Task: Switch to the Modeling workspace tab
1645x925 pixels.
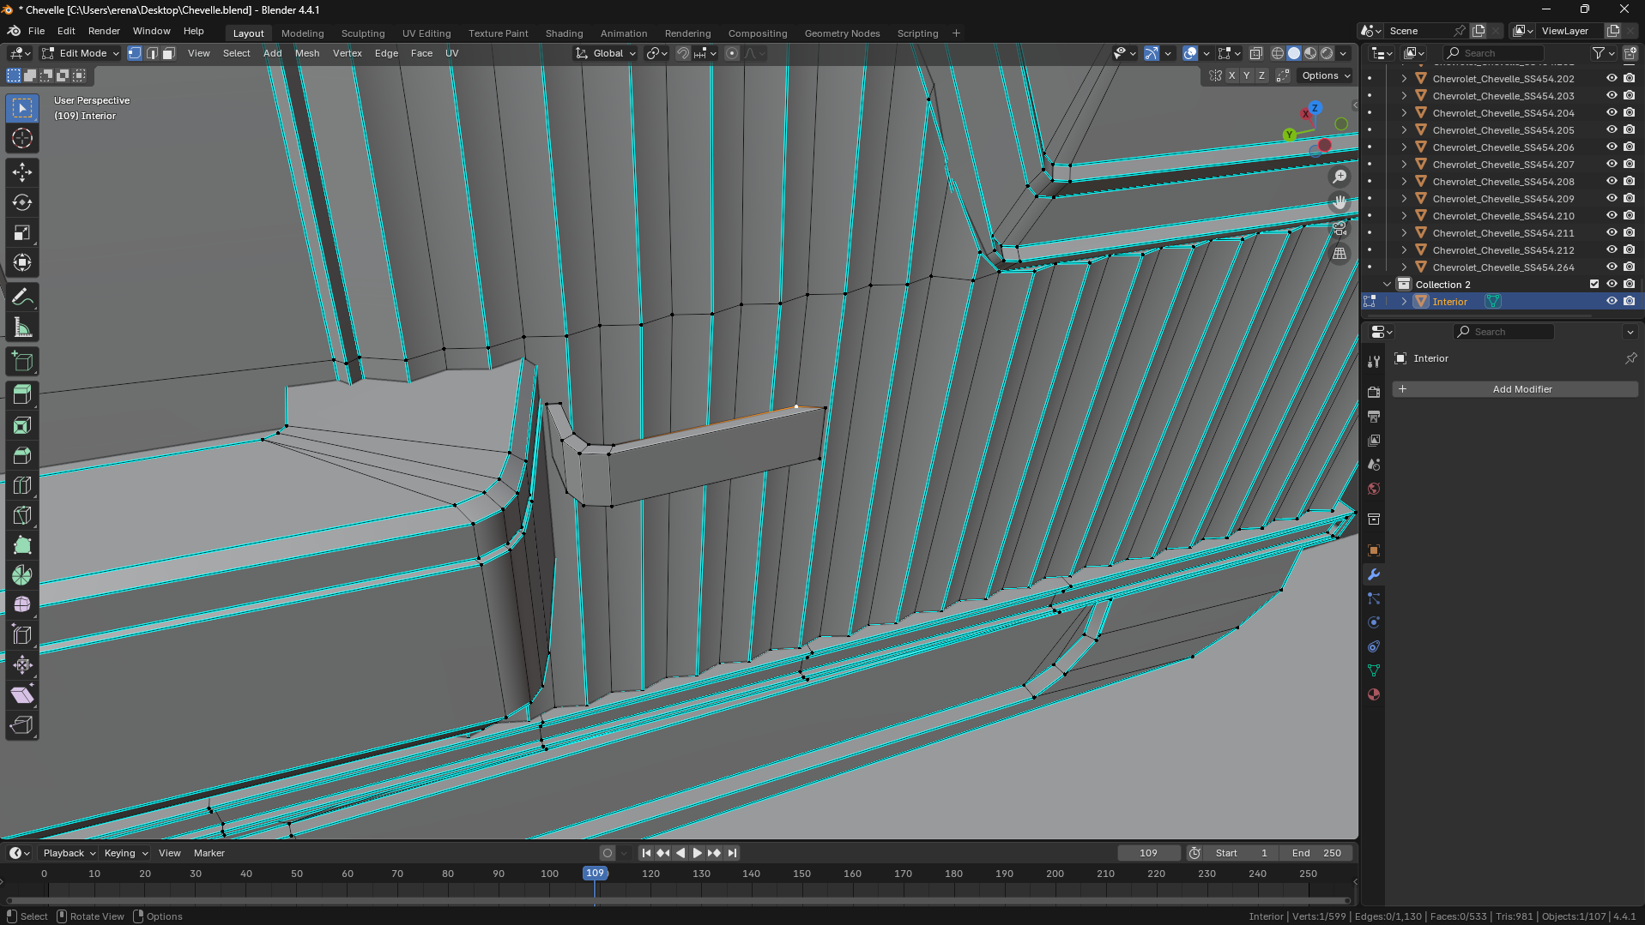Action: point(302,33)
